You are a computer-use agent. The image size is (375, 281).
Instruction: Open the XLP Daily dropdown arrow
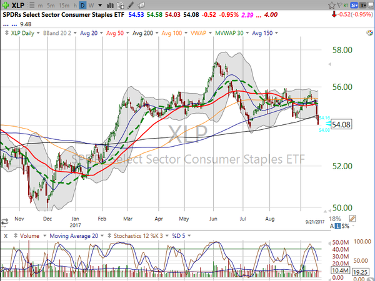click(x=38, y=33)
